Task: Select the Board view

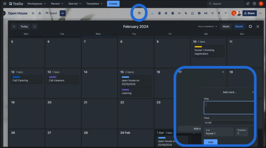Action: pos(51,13)
